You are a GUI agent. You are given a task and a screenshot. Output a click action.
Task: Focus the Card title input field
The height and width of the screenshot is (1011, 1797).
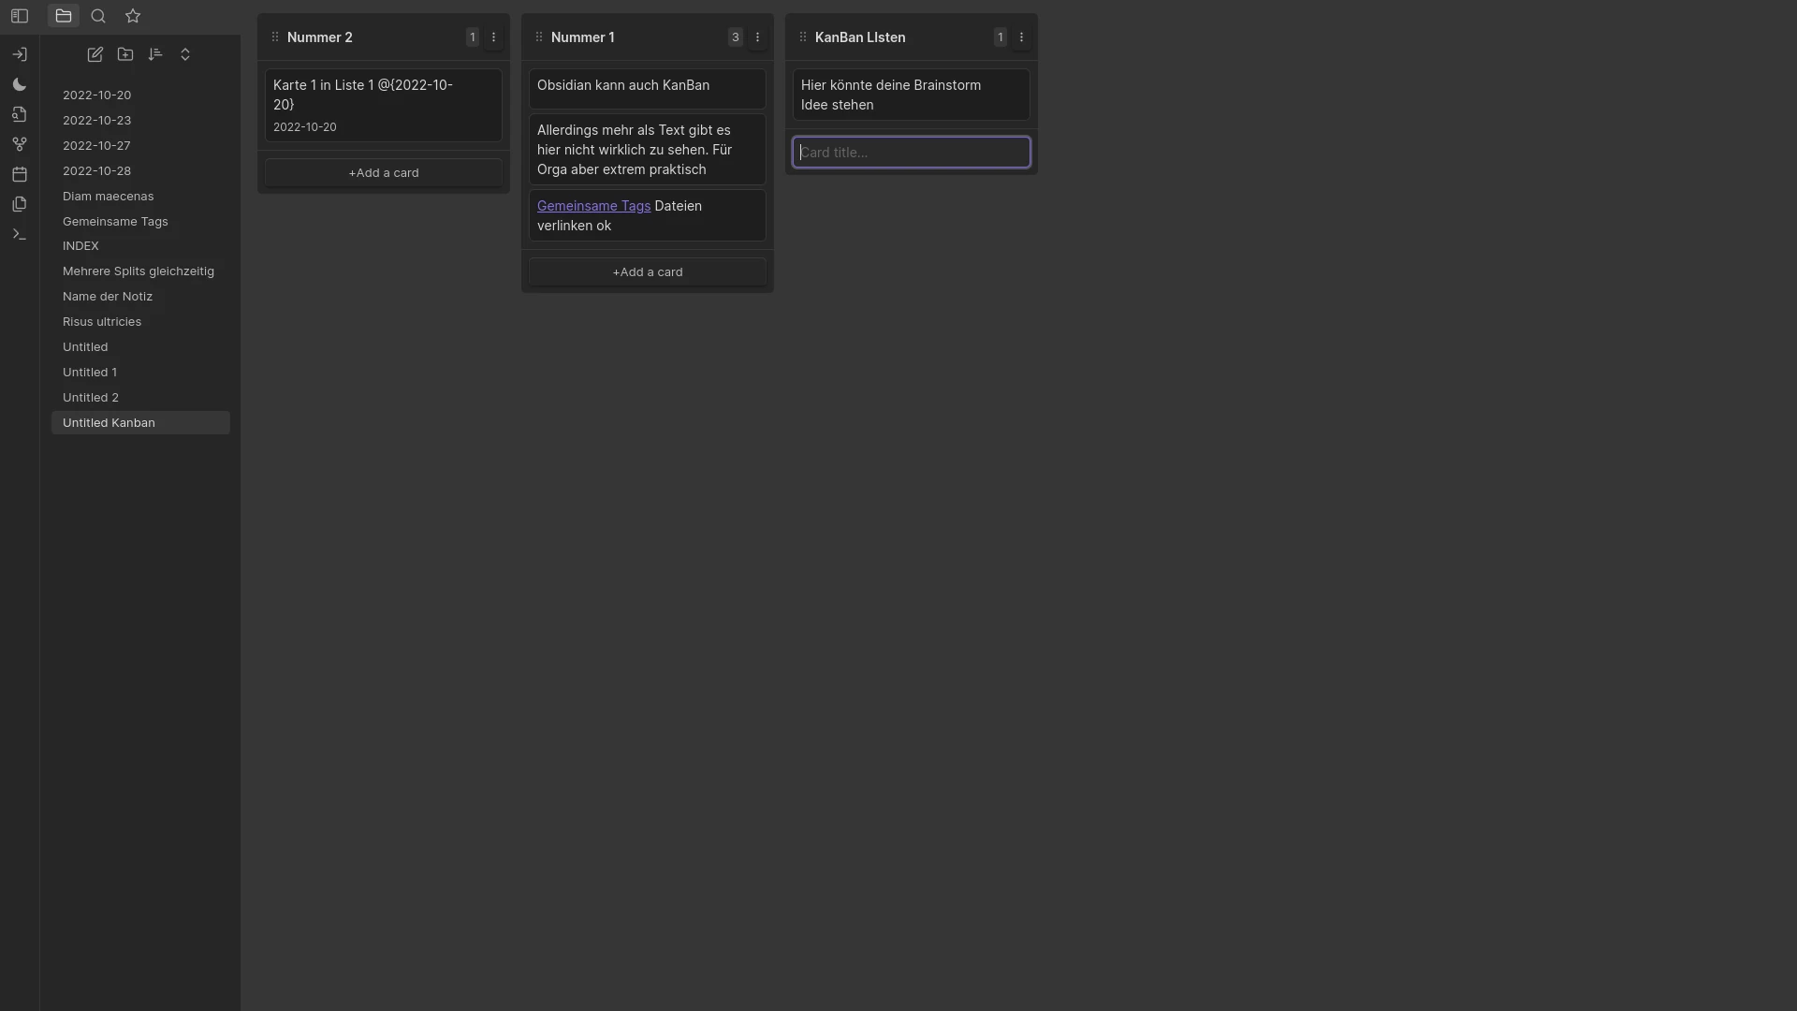(x=912, y=153)
